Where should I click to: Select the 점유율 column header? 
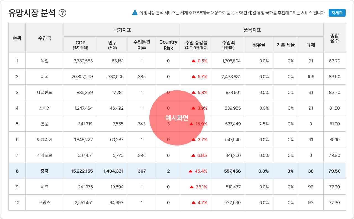[x=259, y=45]
